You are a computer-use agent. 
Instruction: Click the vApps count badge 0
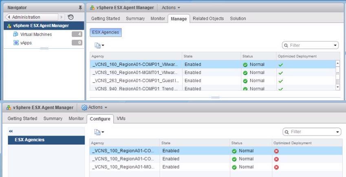[77, 43]
